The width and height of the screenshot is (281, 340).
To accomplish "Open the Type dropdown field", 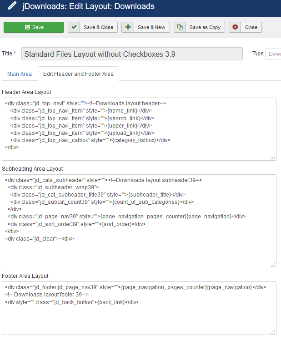I will click(x=273, y=54).
